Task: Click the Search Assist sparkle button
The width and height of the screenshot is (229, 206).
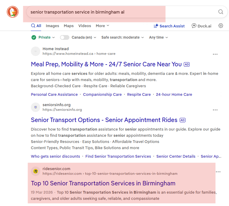Action: click(169, 26)
